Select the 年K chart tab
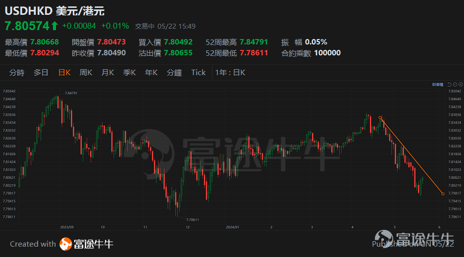This screenshot has width=464, height=257. tap(151, 72)
